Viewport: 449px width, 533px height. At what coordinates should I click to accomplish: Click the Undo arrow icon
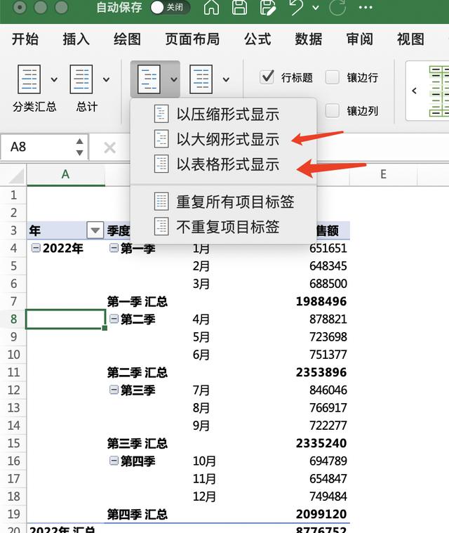pos(296,8)
